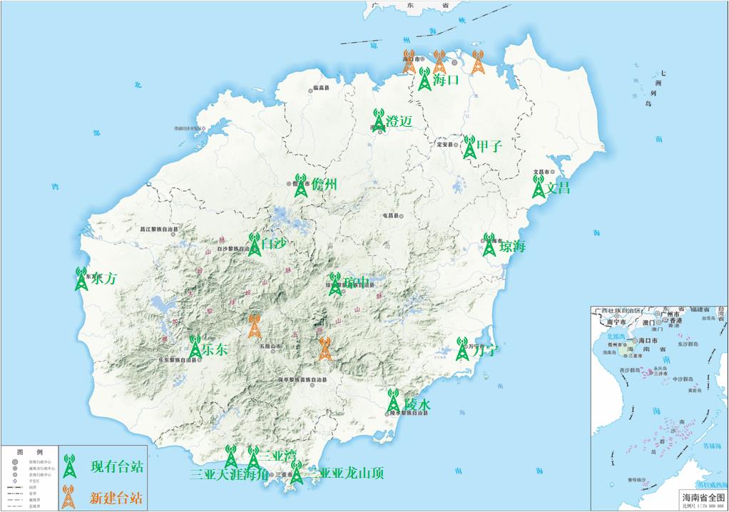Select the 文昌 green station icon

point(539,187)
